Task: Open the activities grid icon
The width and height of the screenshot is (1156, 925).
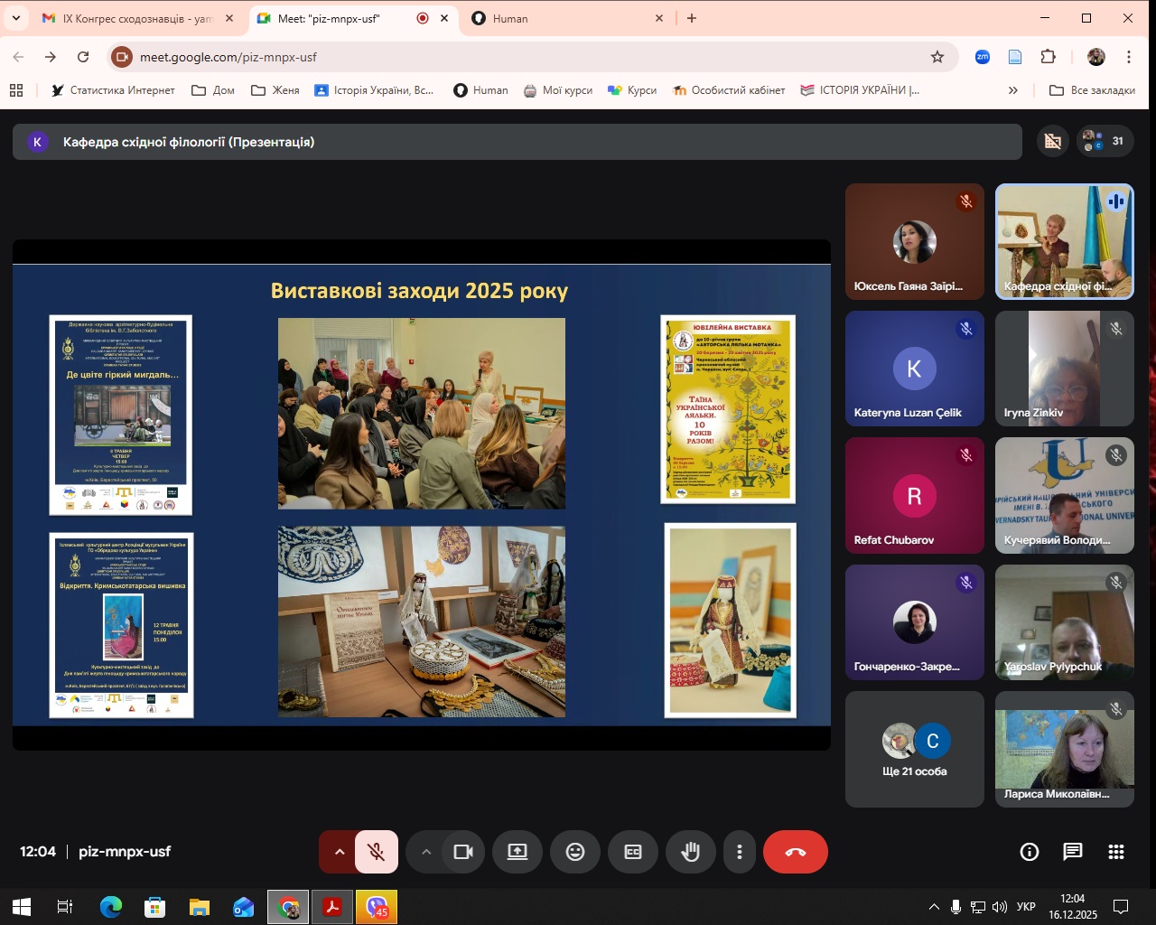Action: point(1116,852)
